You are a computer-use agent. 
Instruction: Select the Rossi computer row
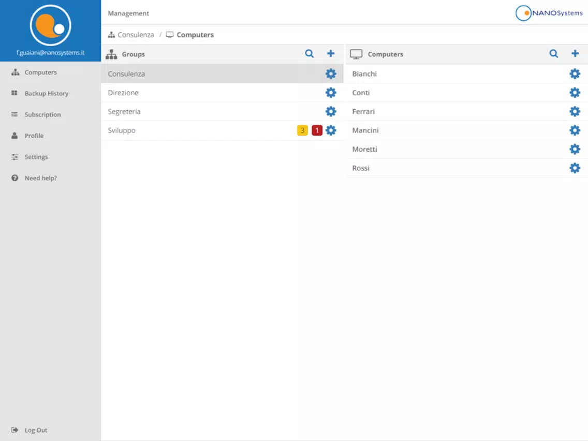point(466,168)
